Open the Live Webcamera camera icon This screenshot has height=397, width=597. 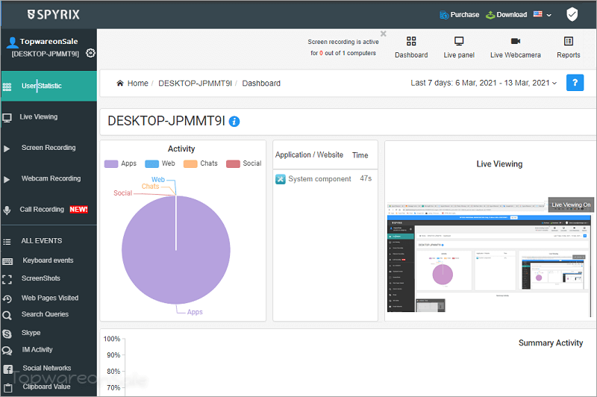[x=516, y=41]
